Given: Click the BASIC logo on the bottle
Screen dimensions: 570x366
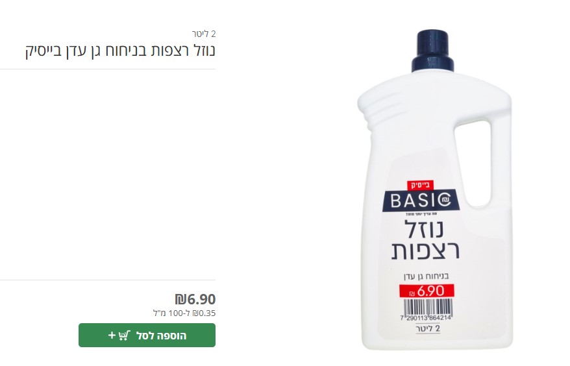Looking at the screenshot, I should (421, 201).
